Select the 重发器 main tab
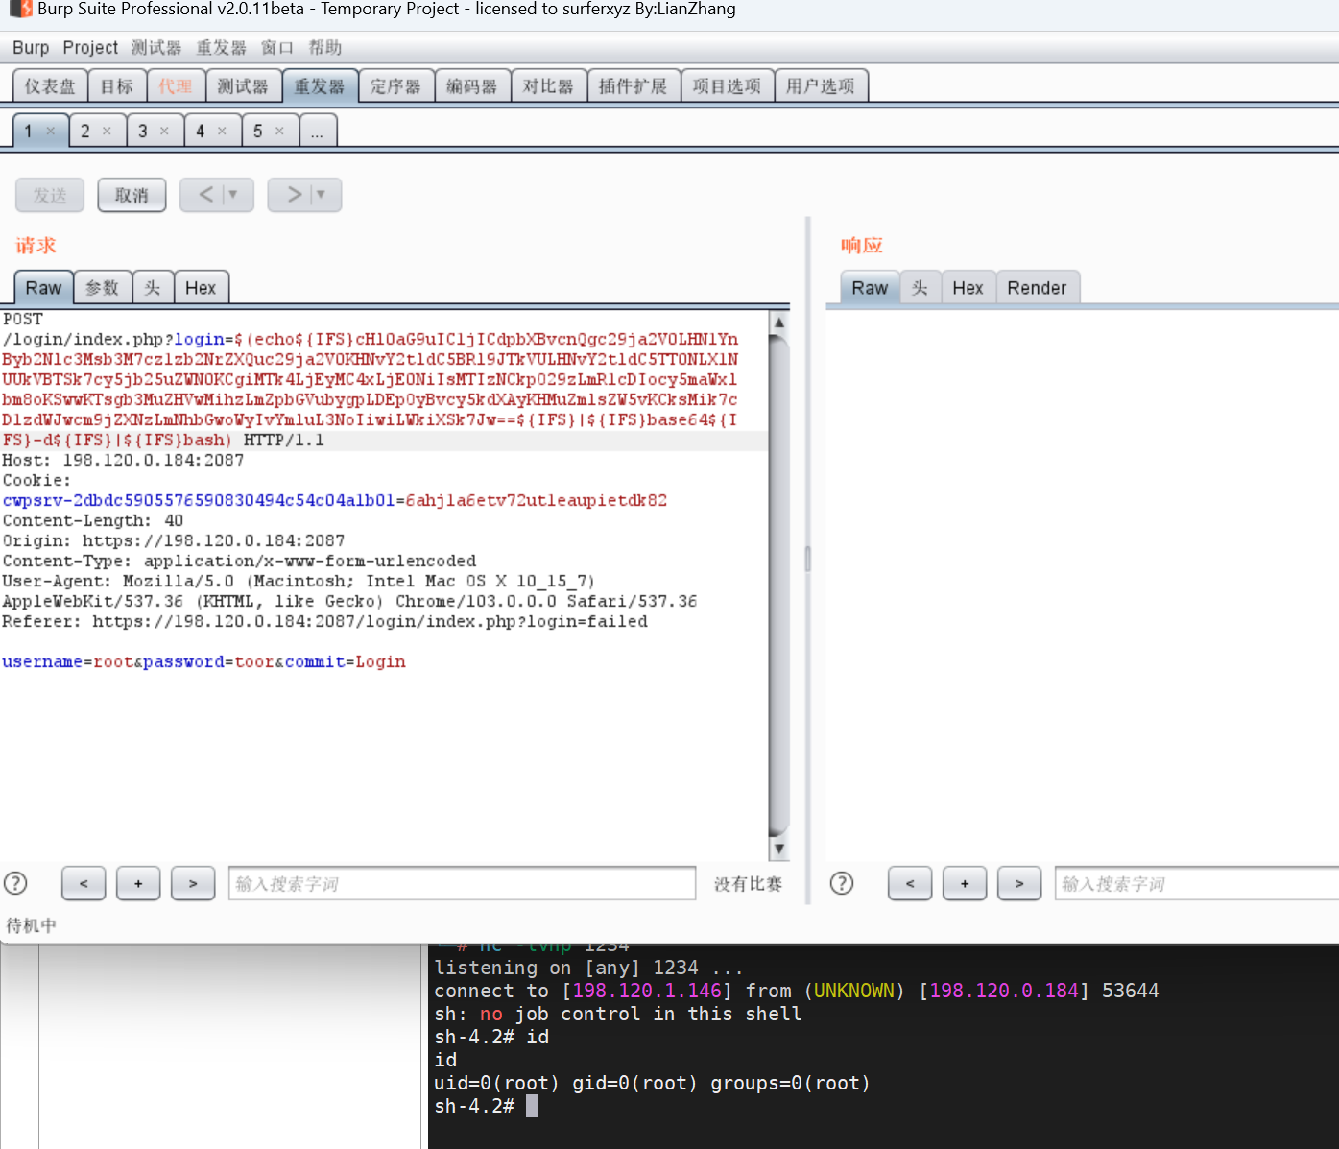The image size is (1339, 1149). [x=320, y=86]
